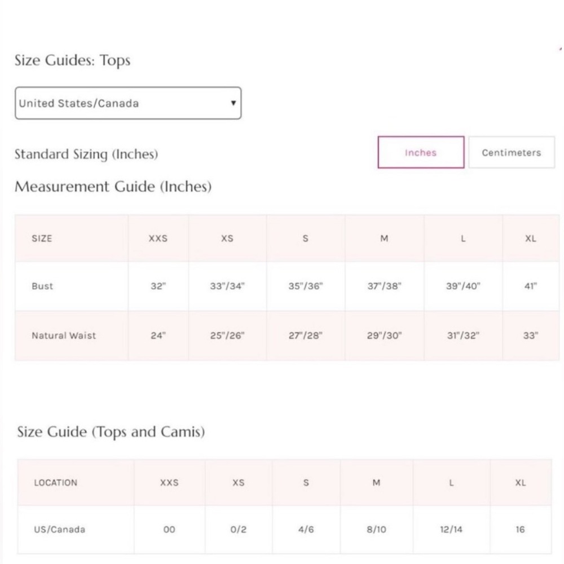This screenshot has width=564, height=564.
Task: Switch units to Centimeters
Action: click(x=512, y=152)
